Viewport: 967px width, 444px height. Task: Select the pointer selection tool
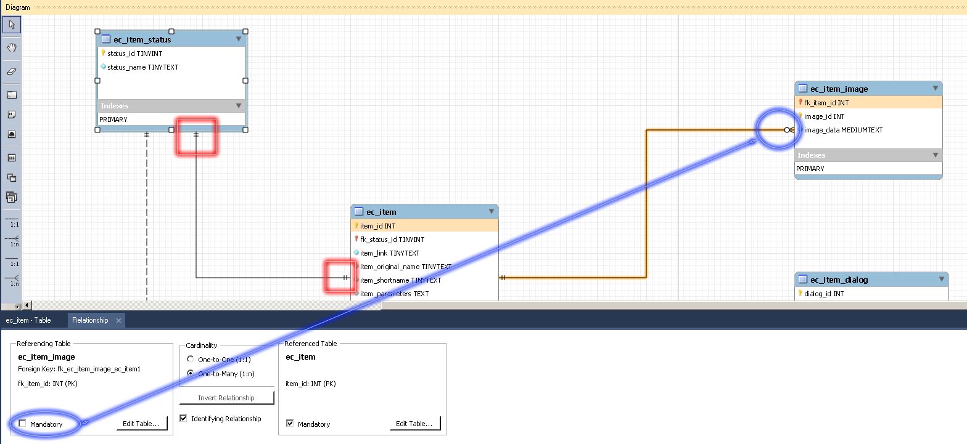[12, 25]
